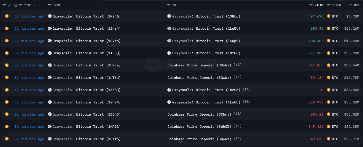Open the TO column filter icon
The width and height of the screenshot is (363, 147).
pyautogui.click(x=169, y=5)
